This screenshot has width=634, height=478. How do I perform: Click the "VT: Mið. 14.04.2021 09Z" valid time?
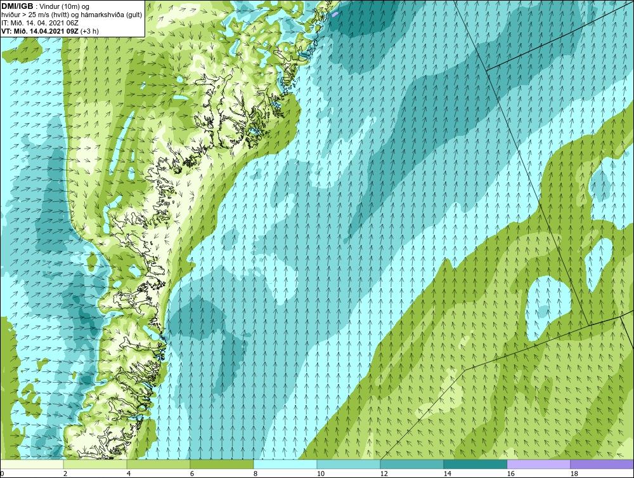pos(39,30)
